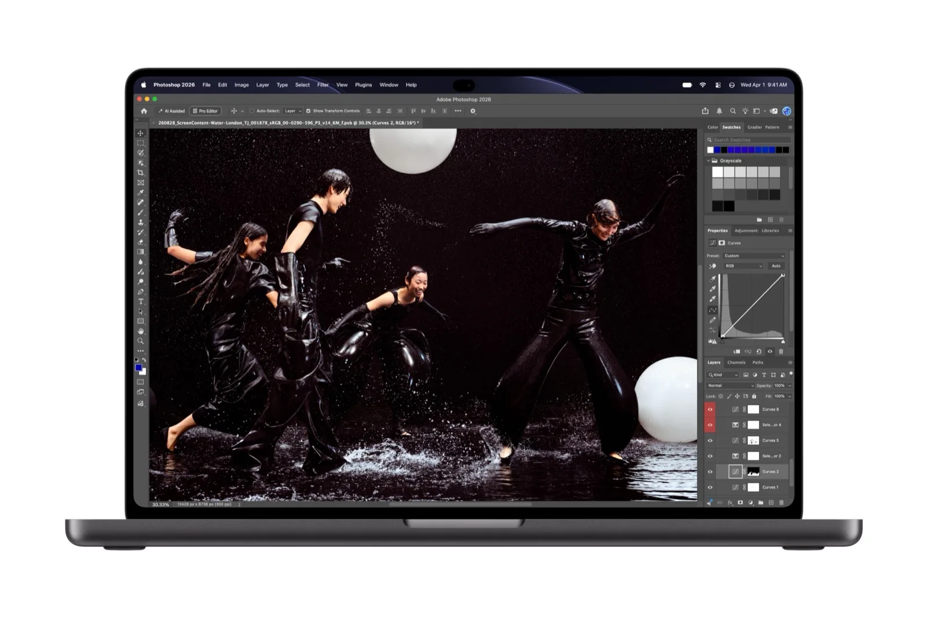The image size is (928, 618).
Task: Select the Crop tool
Action: [x=140, y=173]
